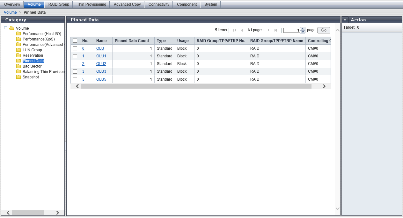Viewport: 403px width, 218px height.
Task: Click the table's horizontal scrollbar right arrow
Action: tap(324, 86)
